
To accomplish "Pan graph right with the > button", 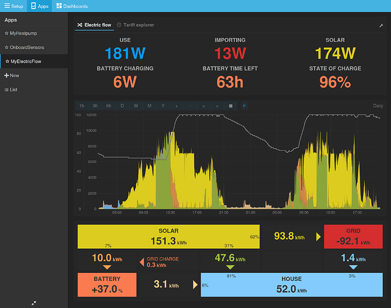I will [217, 106].
